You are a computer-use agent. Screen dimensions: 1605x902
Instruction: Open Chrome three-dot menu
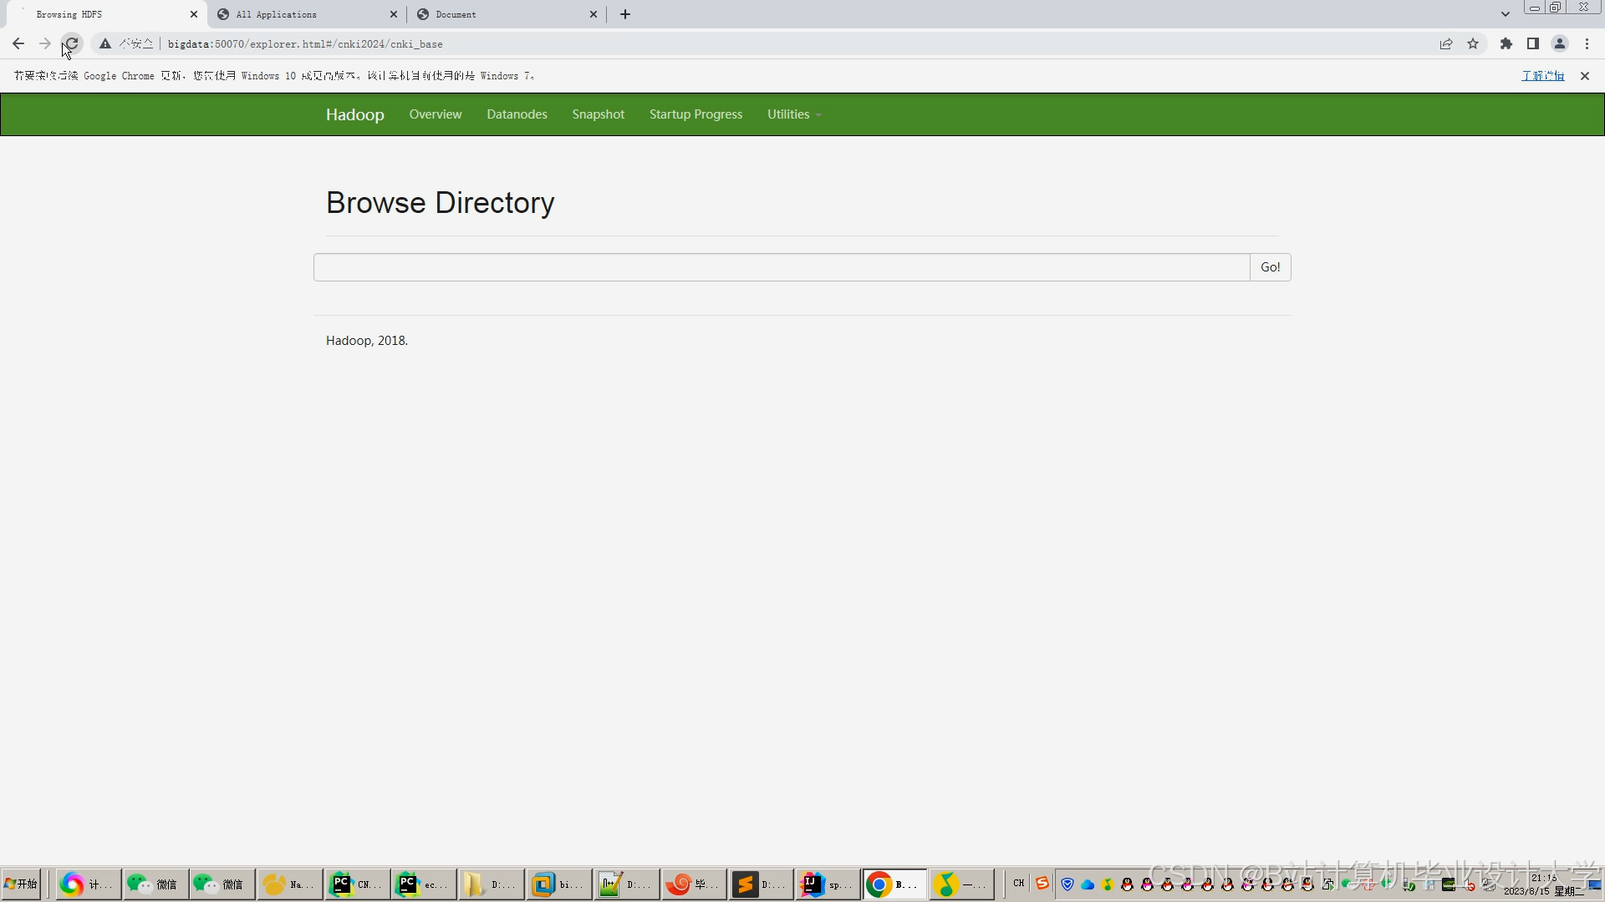pos(1587,43)
